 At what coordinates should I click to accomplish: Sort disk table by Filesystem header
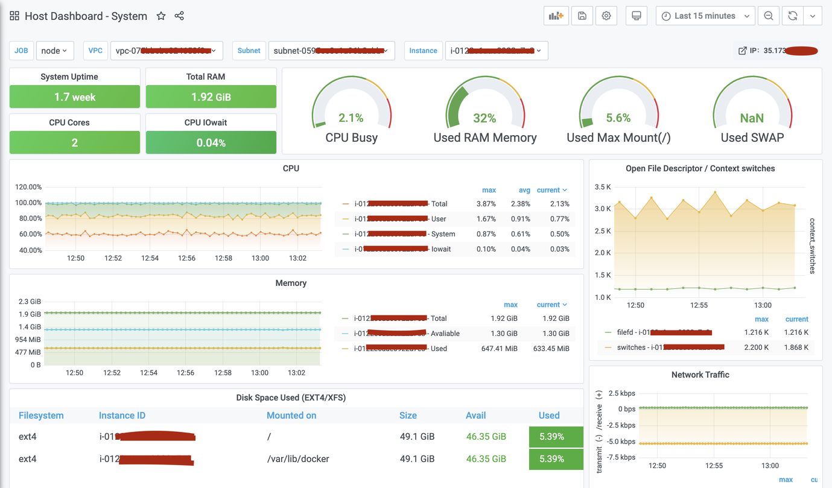pos(41,416)
